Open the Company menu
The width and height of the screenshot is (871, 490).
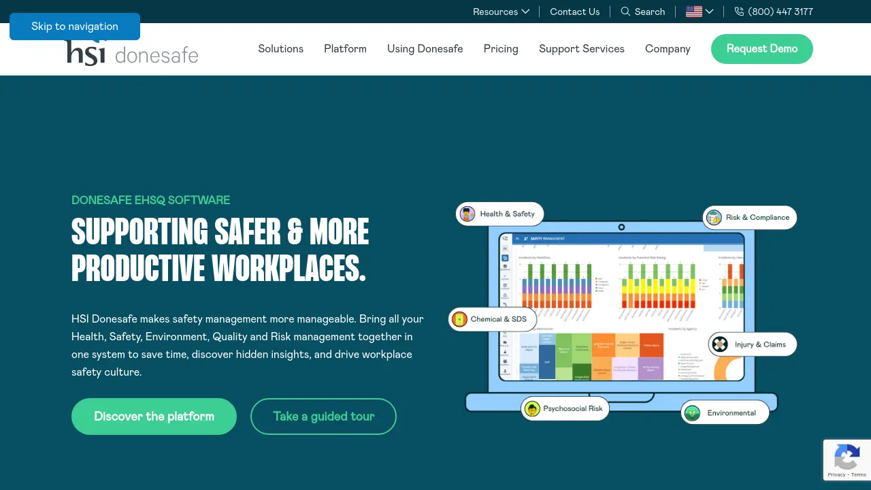tap(668, 49)
